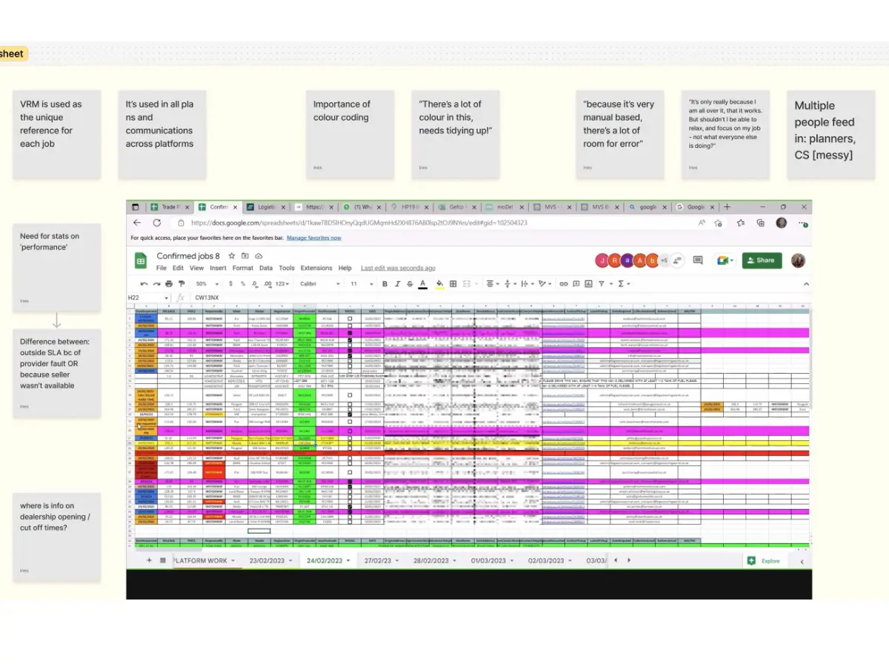Click the browser New tab plus button

[727, 206]
